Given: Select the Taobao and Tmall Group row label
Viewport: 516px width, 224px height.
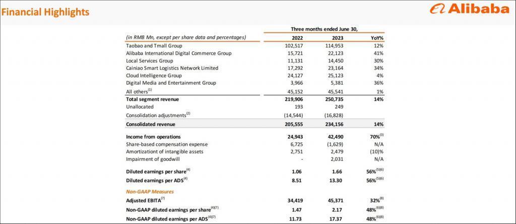Looking at the screenshot, I should [x=155, y=46].
